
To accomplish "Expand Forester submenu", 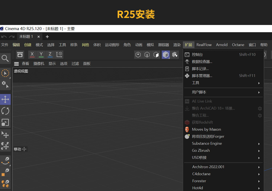I will (x=223, y=181).
